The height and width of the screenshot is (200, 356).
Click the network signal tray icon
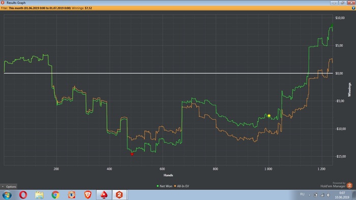(x=322, y=195)
